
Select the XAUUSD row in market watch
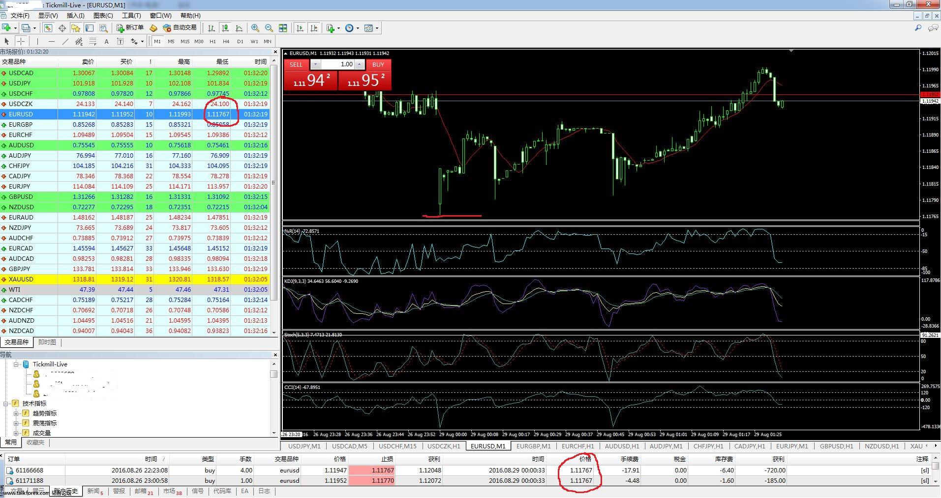(134, 279)
